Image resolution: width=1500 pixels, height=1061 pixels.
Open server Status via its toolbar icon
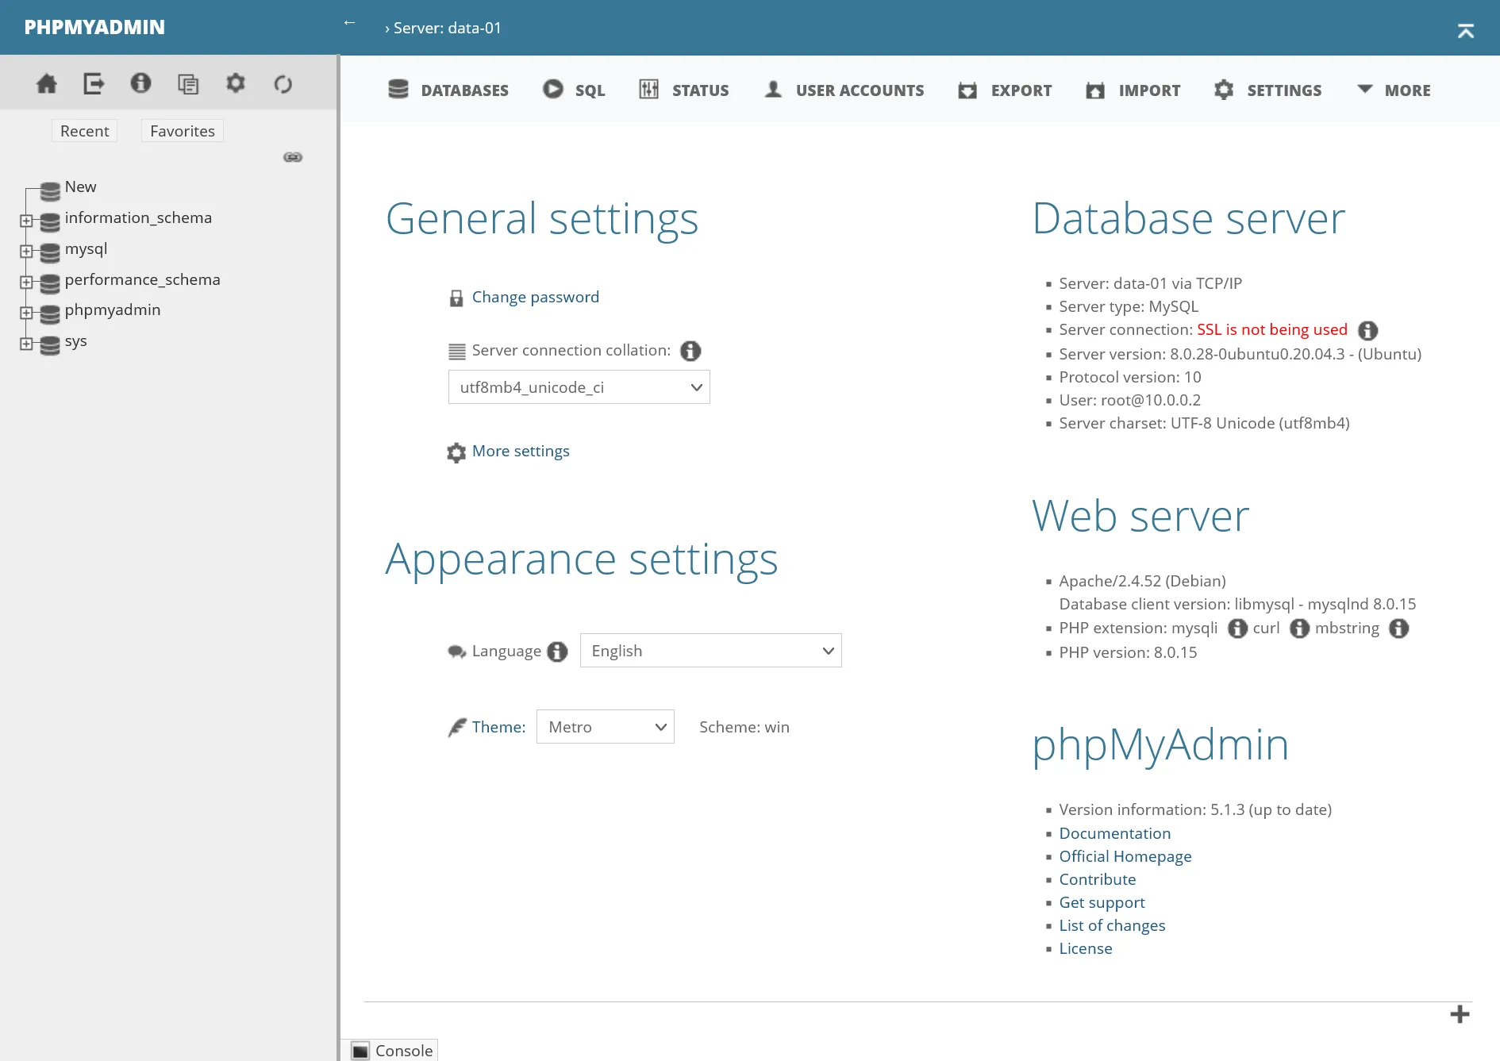click(648, 90)
